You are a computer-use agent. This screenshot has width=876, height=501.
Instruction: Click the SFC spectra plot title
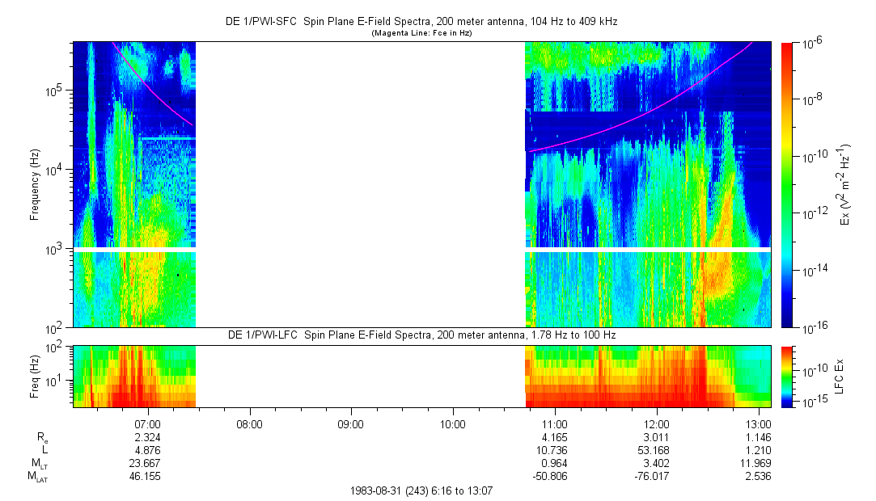point(421,22)
